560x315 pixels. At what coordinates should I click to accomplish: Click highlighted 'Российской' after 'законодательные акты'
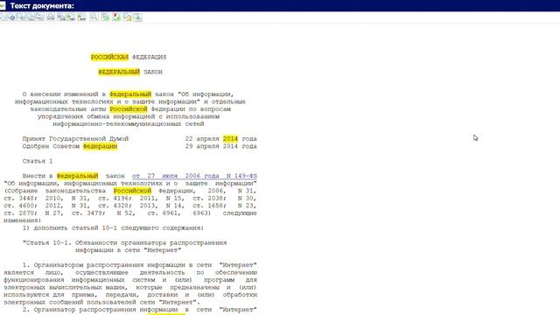pos(129,108)
